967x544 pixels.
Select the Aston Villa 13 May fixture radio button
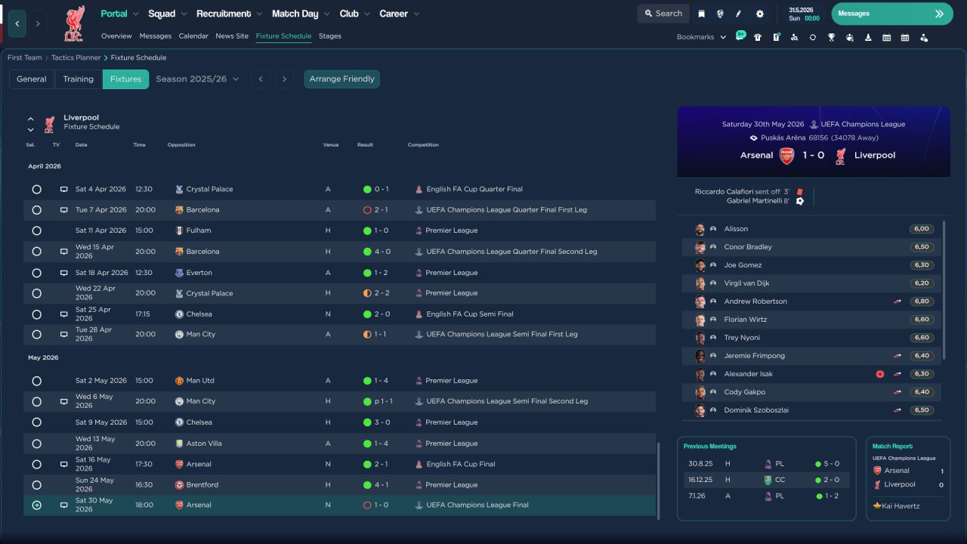(36, 444)
